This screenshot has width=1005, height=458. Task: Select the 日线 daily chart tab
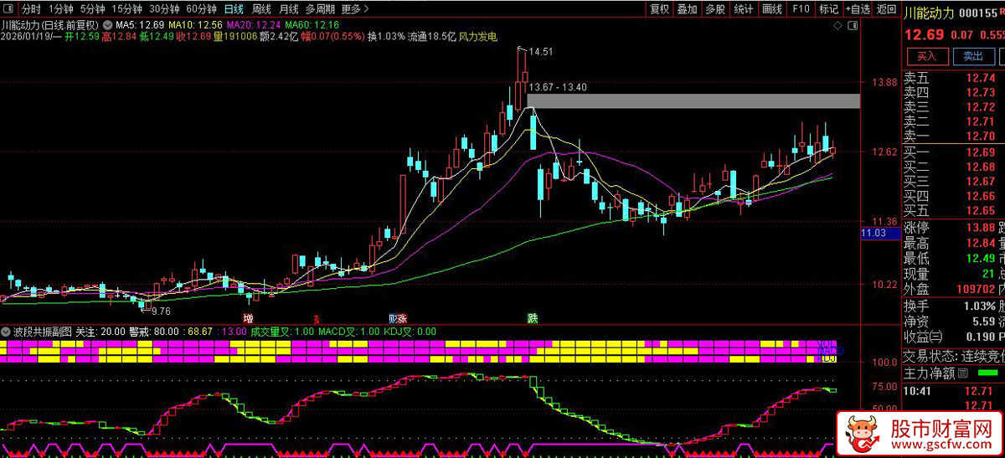(234, 9)
